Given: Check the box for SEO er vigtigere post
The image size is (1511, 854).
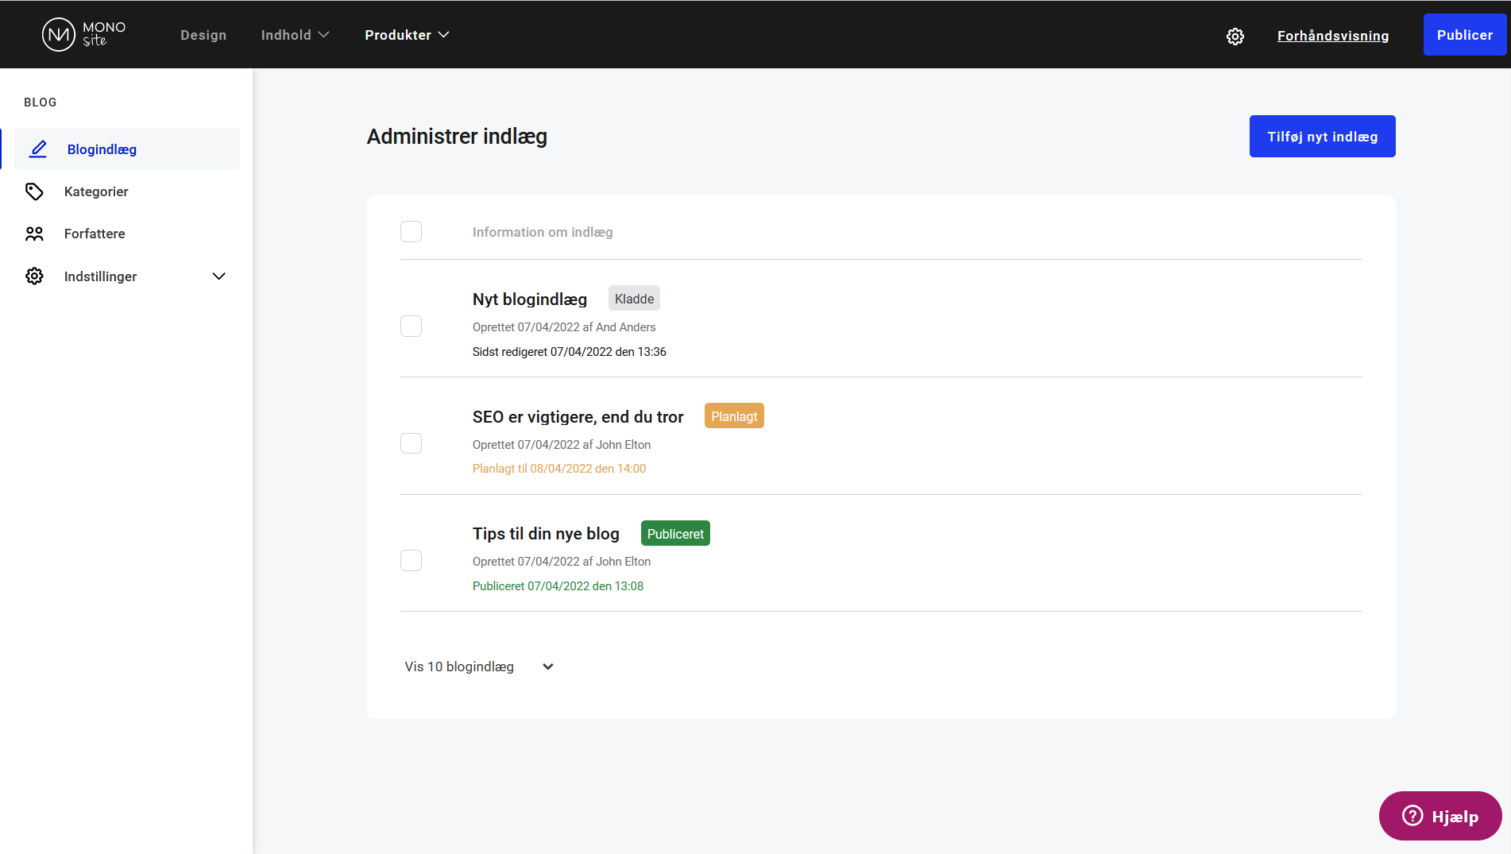Looking at the screenshot, I should (x=411, y=443).
